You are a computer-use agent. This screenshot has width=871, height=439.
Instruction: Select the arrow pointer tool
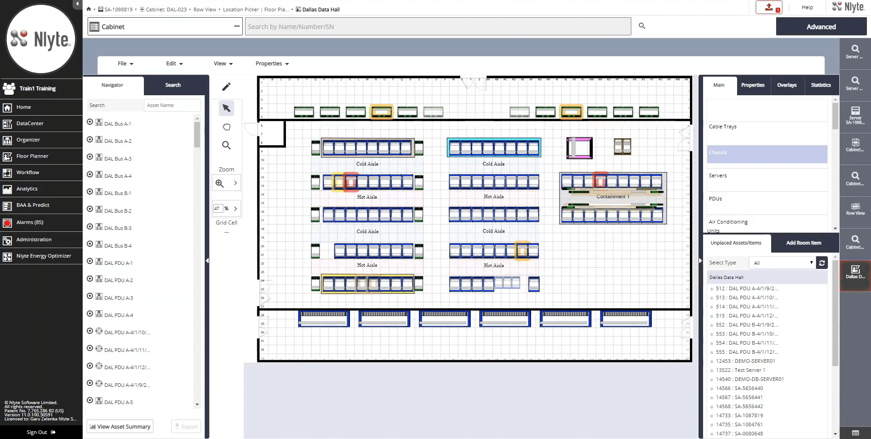226,108
